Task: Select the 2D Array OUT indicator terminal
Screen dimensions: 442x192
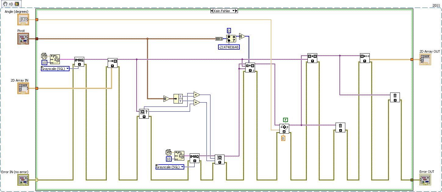Action: click(x=425, y=59)
